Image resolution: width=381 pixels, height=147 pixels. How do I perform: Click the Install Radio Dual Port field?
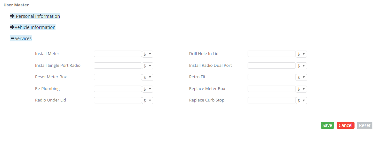coord(272,66)
